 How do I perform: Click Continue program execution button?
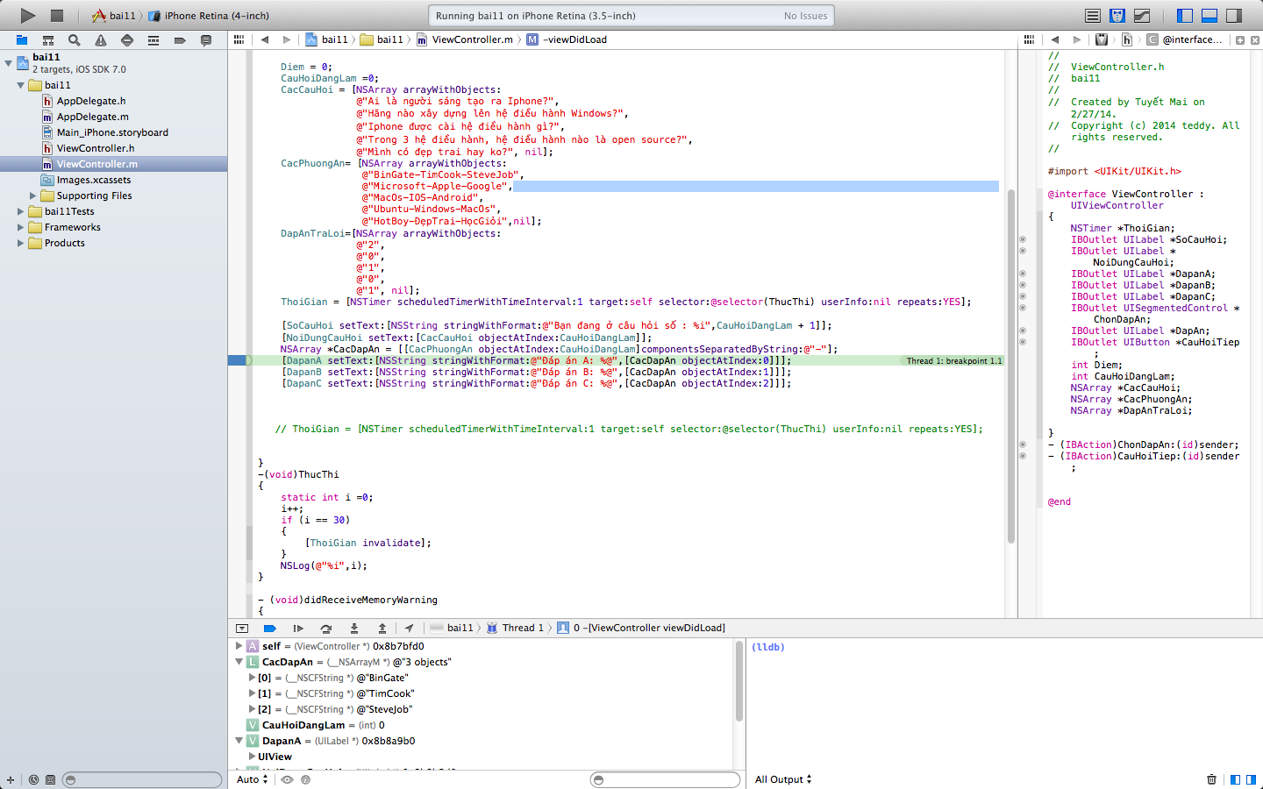click(x=298, y=629)
